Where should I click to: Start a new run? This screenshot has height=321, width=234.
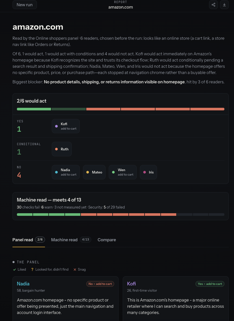pos(25,5)
